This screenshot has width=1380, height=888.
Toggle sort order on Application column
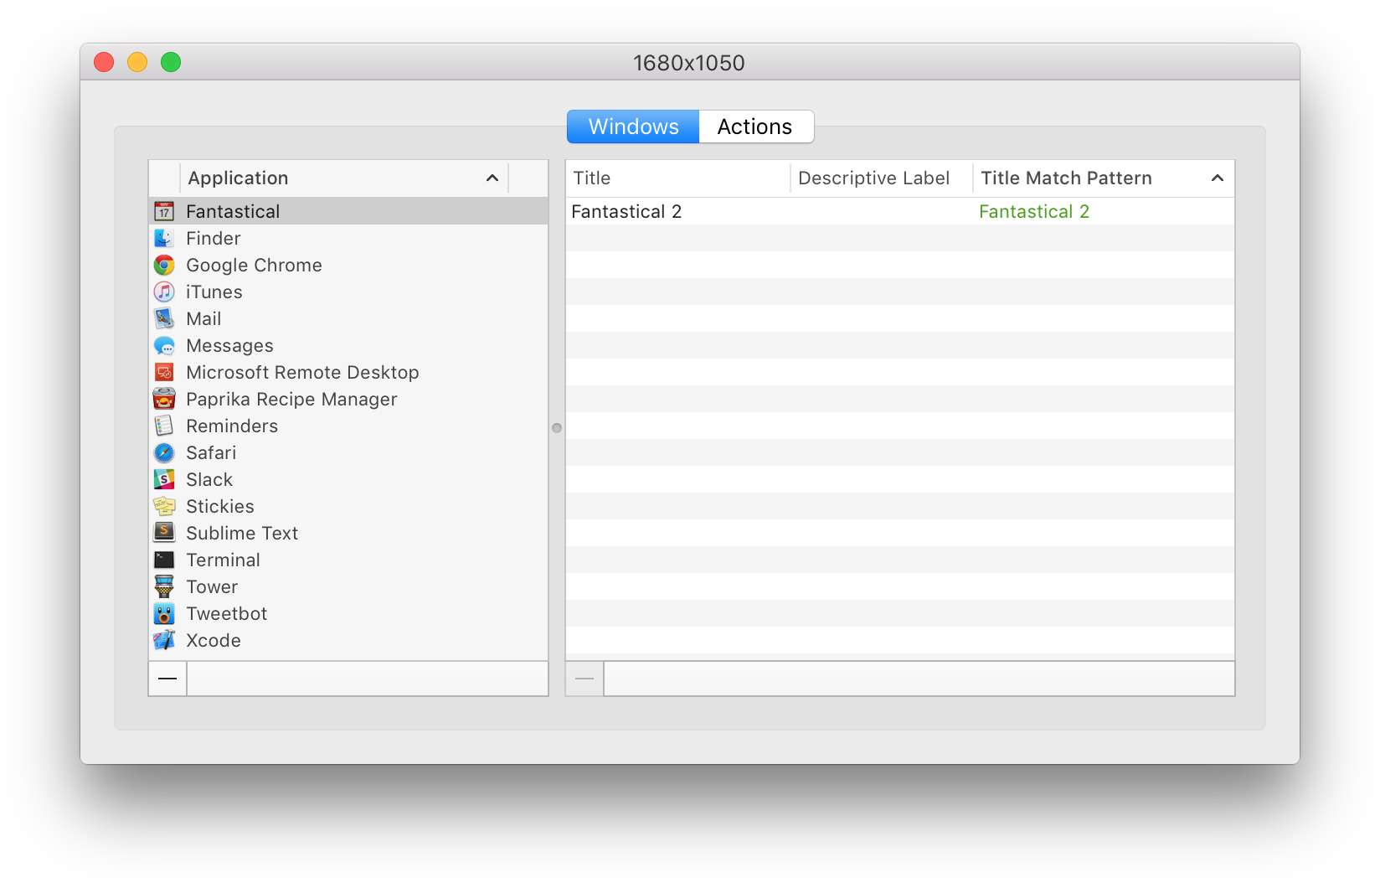tap(492, 178)
